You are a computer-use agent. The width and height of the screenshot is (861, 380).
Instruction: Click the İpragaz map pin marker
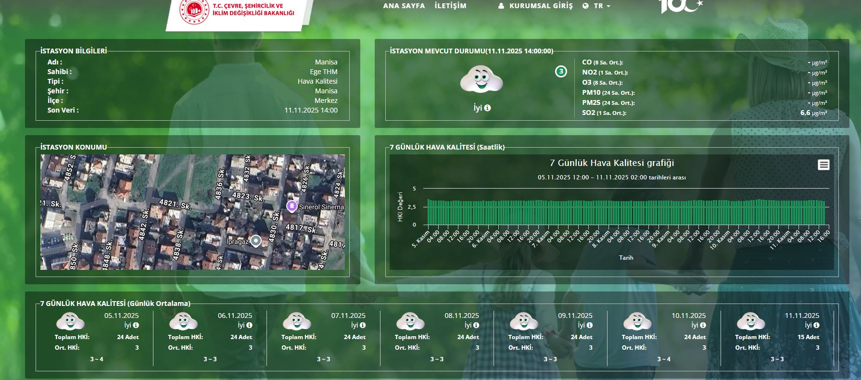[256, 241]
